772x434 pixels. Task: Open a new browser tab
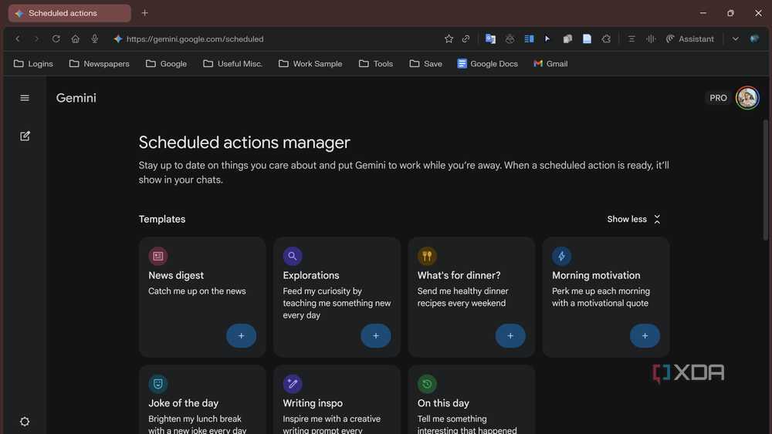(x=145, y=13)
